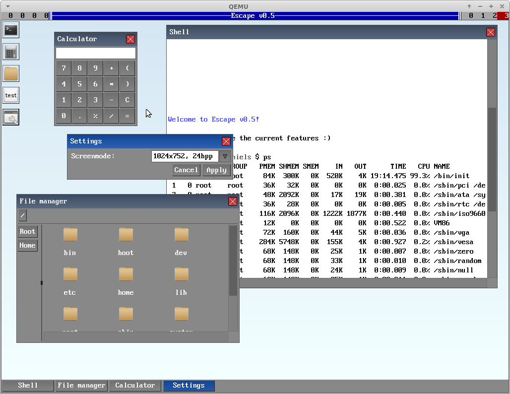The width and height of the screenshot is (510, 394).
Task: Click the Calculator percent key
Action: click(x=96, y=116)
